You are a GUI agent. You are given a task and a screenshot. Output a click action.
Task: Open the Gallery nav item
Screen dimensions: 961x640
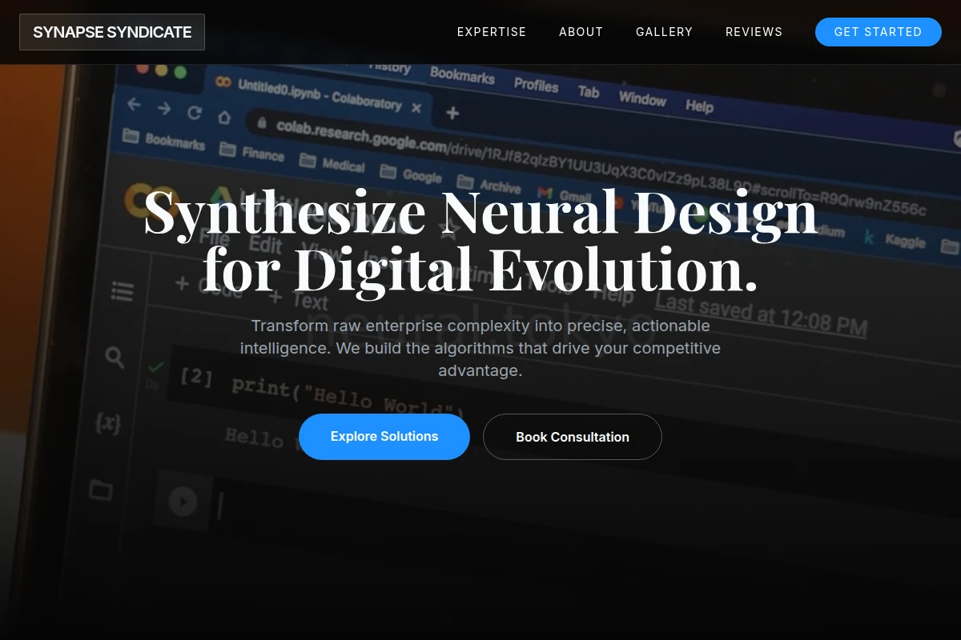[664, 32]
